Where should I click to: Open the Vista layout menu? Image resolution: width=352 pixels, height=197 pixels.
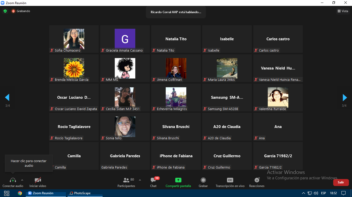(x=343, y=11)
